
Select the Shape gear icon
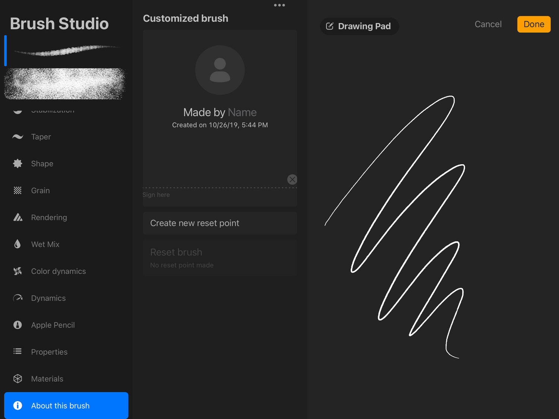coord(18,164)
